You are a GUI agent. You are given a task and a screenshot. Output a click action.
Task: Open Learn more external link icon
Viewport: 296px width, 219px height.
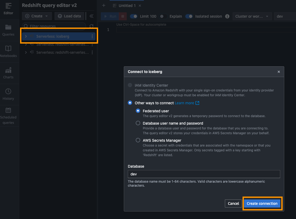[197, 103]
